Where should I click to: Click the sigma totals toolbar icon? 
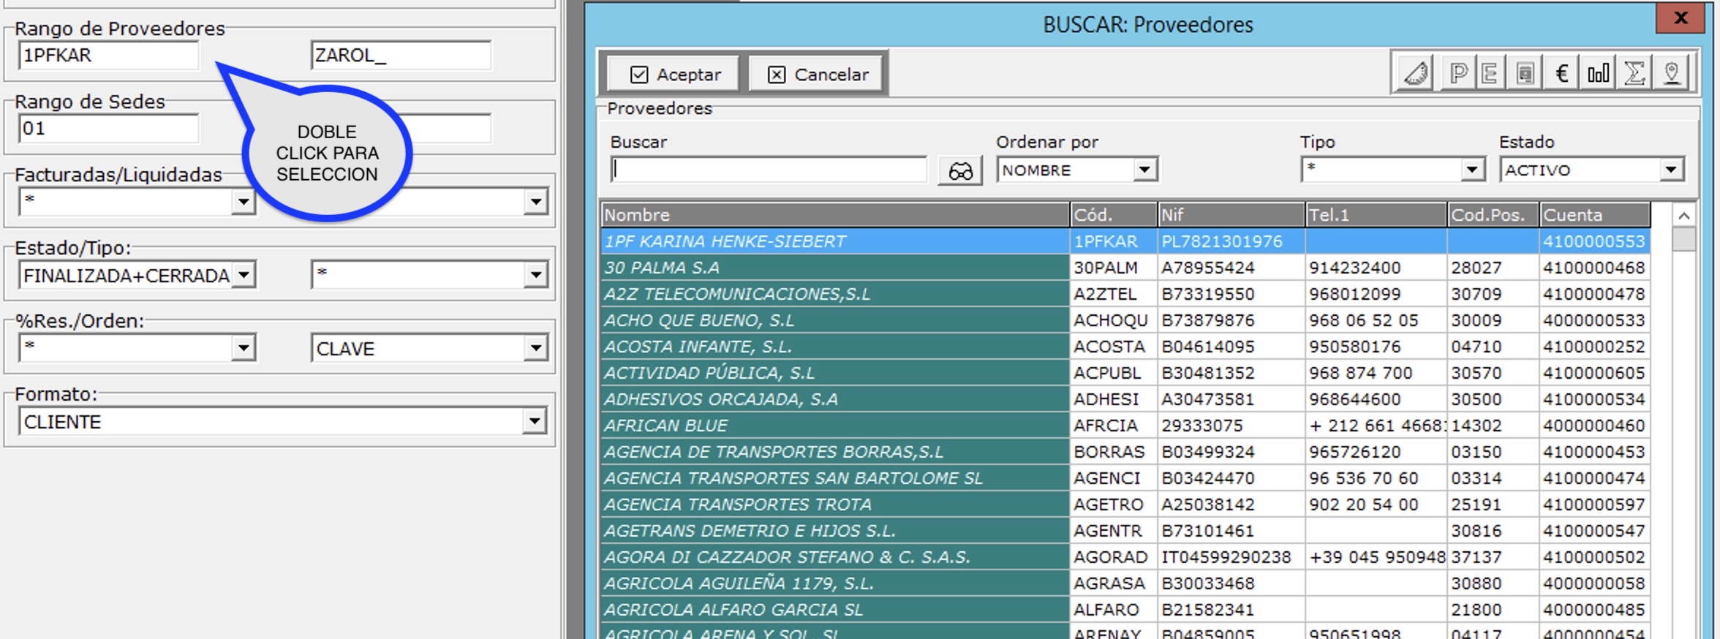1634,74
